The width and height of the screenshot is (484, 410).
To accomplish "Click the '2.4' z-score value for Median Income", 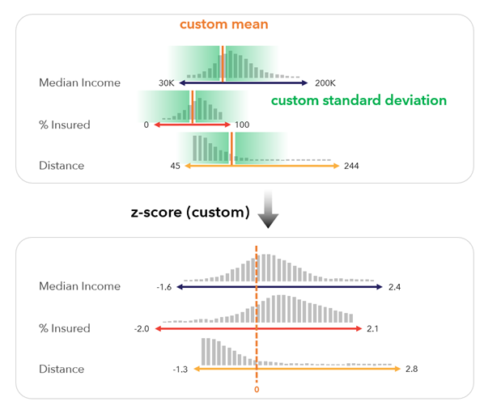I will (x=394, y=287).
